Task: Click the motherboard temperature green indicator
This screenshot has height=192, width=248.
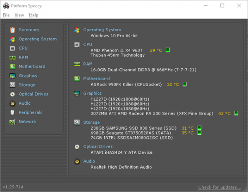Action: 185,84
